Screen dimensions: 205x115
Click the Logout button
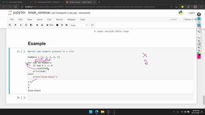click(192, 13)
